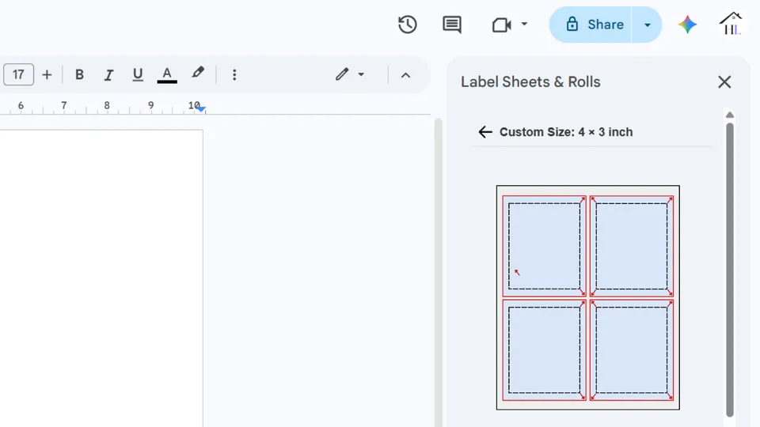Open more toolbar options three dots

click(234, 74)
